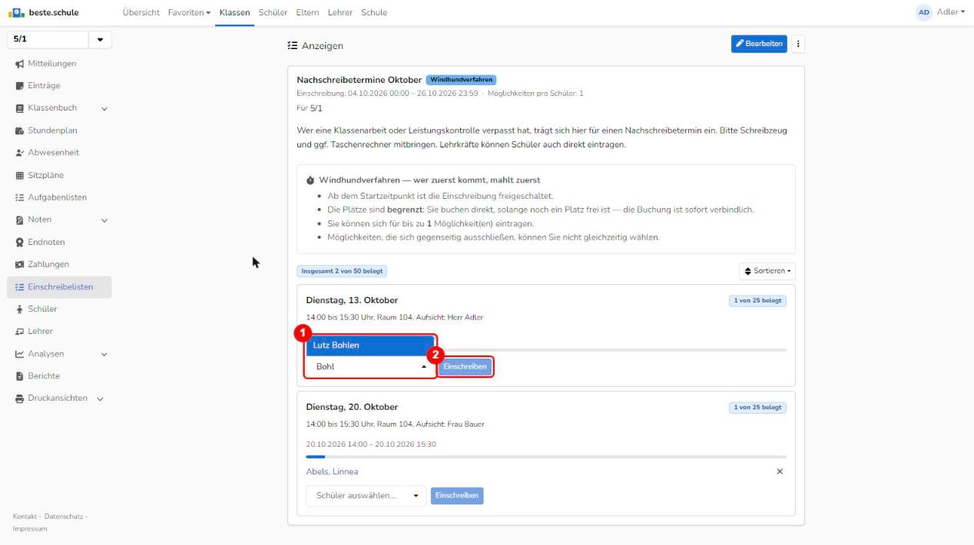Image resolution: width=974 pixels, height=545 pixels.
Task: Click the Zahlungen money icon
Action: (x=18, y=264)
